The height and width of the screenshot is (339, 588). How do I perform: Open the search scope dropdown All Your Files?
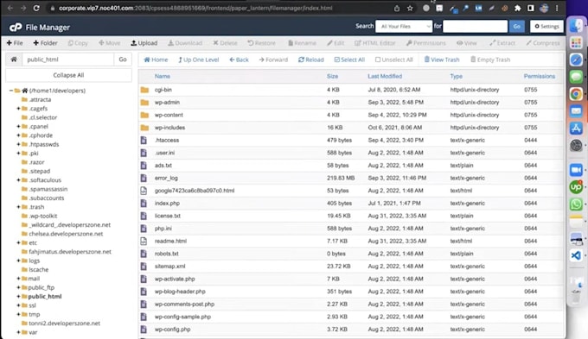[x=404, y=26]
